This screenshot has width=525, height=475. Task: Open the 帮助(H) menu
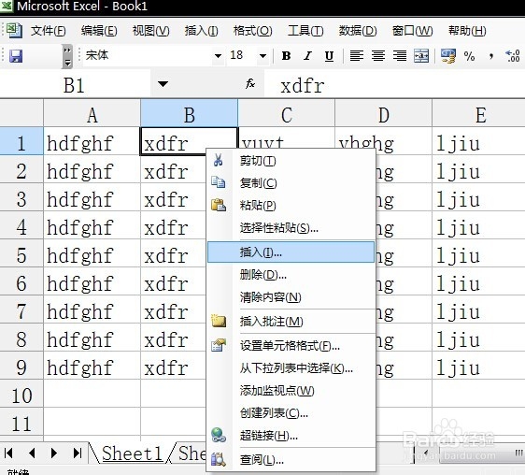click(467, 31)
